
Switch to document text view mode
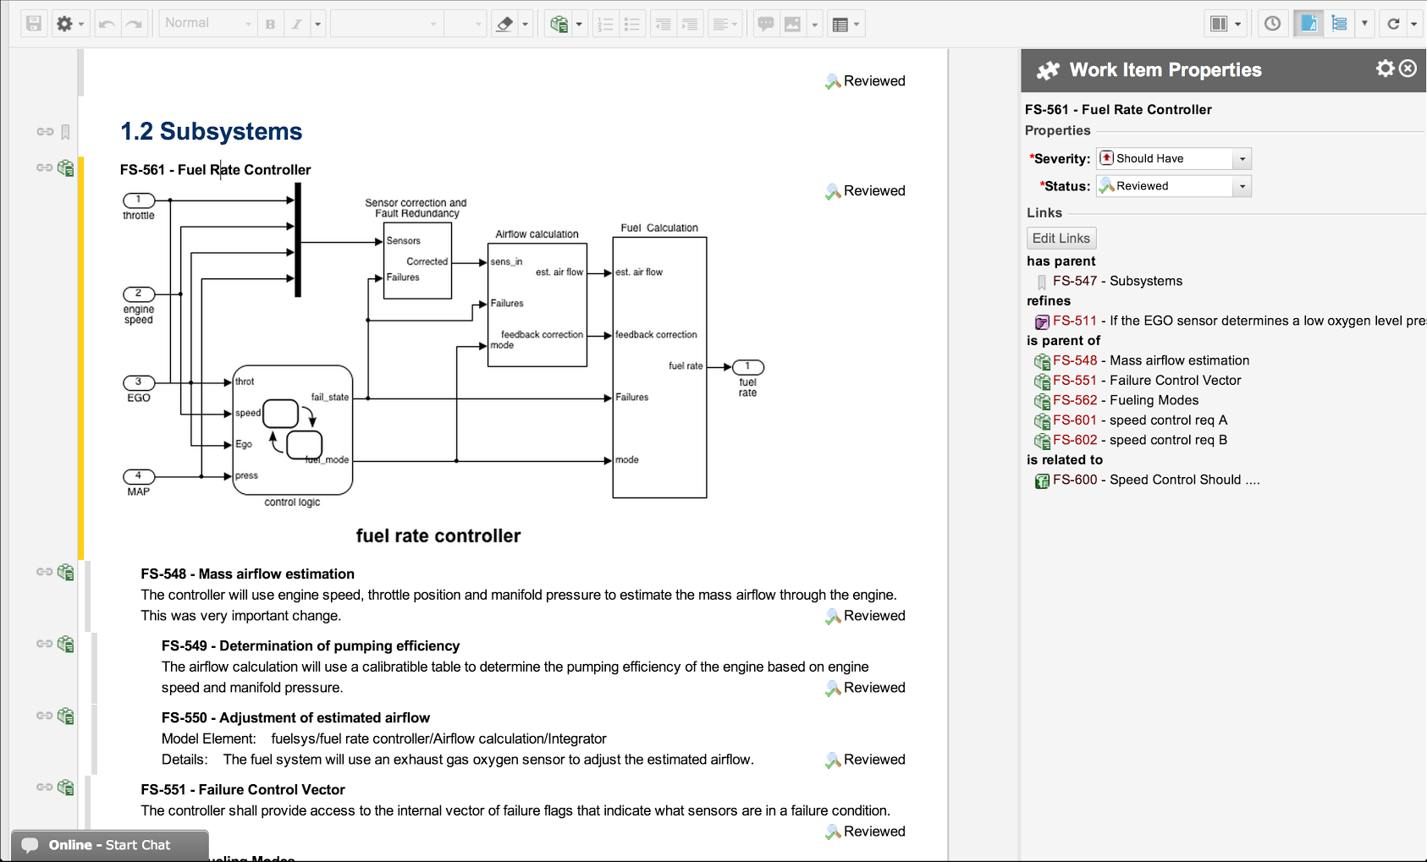(x=1308, y=24)
